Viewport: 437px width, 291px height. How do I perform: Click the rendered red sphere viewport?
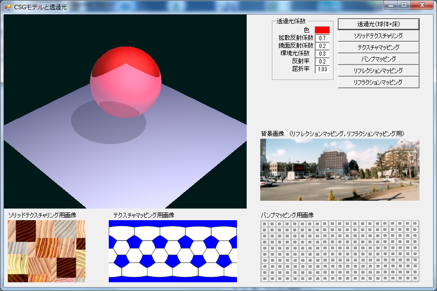tap(125, 112)
